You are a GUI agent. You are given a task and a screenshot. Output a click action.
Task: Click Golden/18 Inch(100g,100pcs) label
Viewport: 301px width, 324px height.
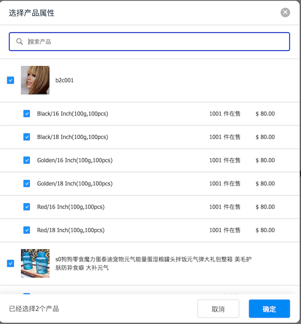click(75, 184)
